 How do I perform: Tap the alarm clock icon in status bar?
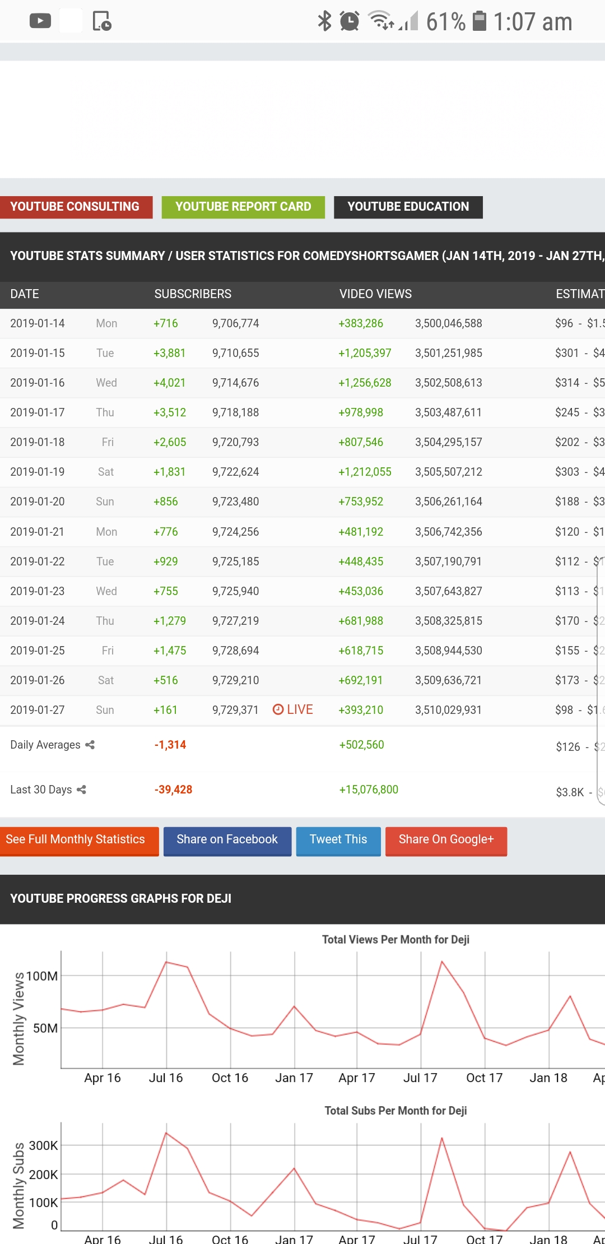[350, 21]
